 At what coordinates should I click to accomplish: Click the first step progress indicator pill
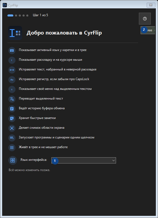[10, 15]
